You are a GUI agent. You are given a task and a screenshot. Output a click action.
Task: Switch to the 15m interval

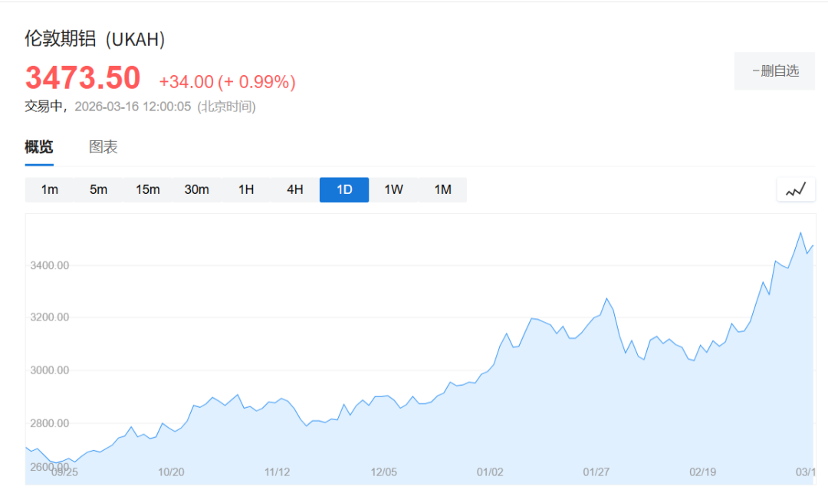pyautogui.click(x=147, y=189)
